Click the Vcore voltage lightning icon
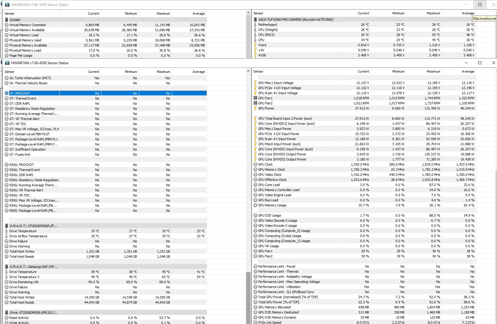This screenshot has height=324, width=497. tap(255, 45)
